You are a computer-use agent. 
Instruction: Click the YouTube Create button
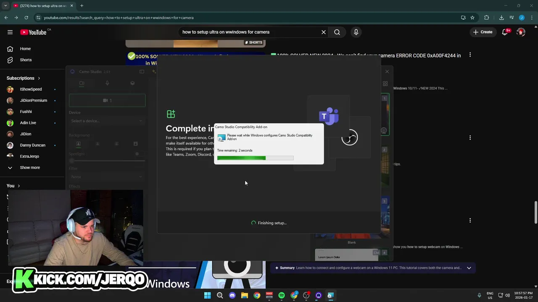point(483,32)
